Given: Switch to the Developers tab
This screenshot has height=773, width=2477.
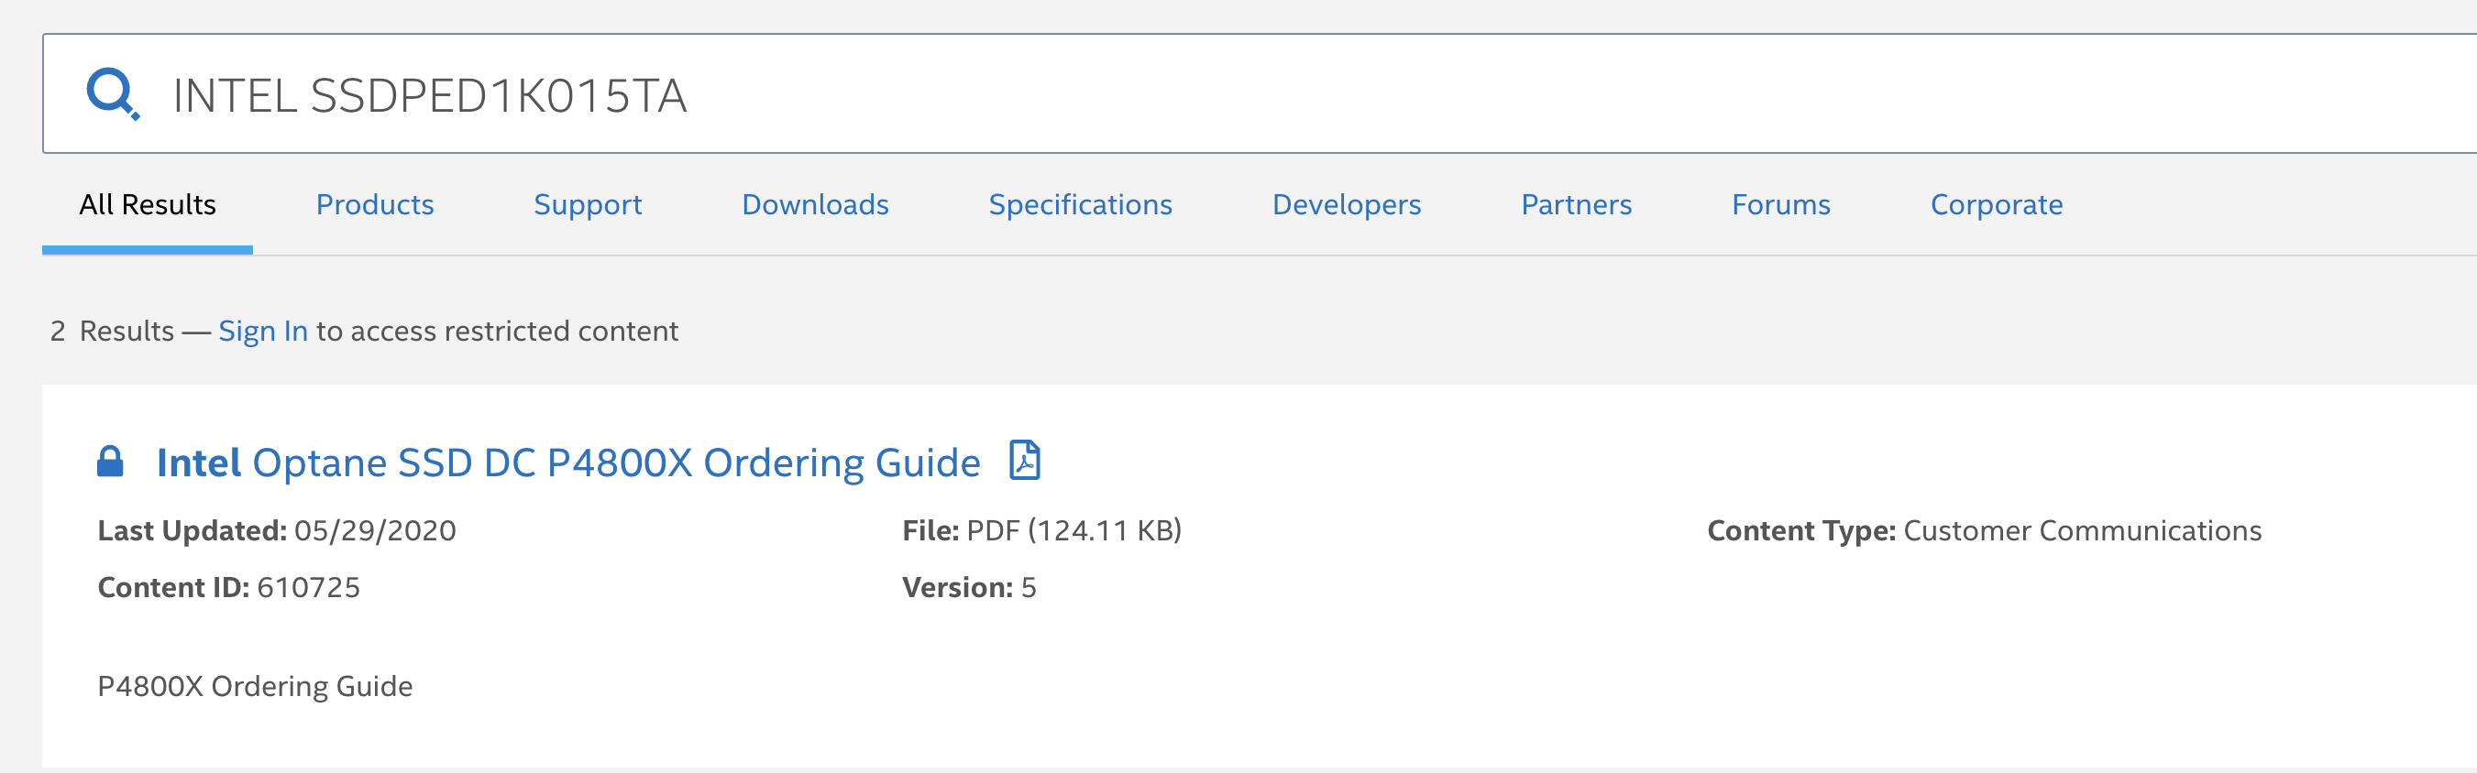Looking at the screenshot, I should 1346,204.
